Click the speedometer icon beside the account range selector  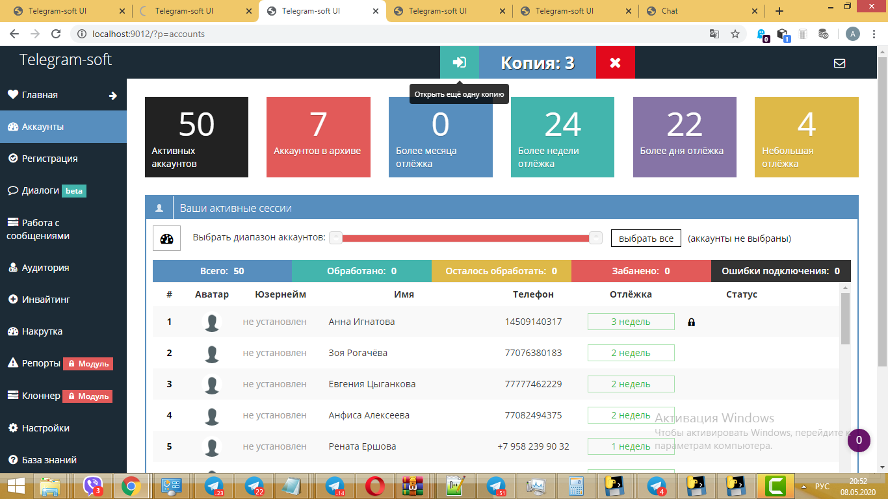(x=166, y=238)
